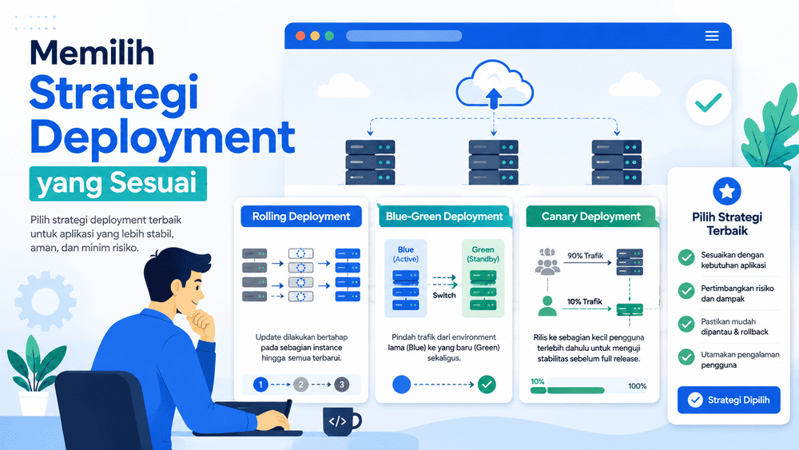Click the subtitle paragraph under yang Sesuai
The height and width of the screenshot is (450, 799).
pos(106,234)
